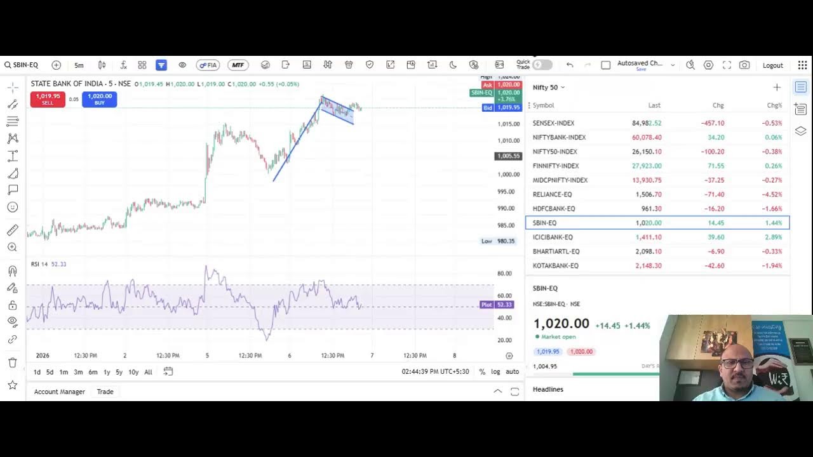Click the MTF button
The image size is (813, 457).
(x=238, y=65)
